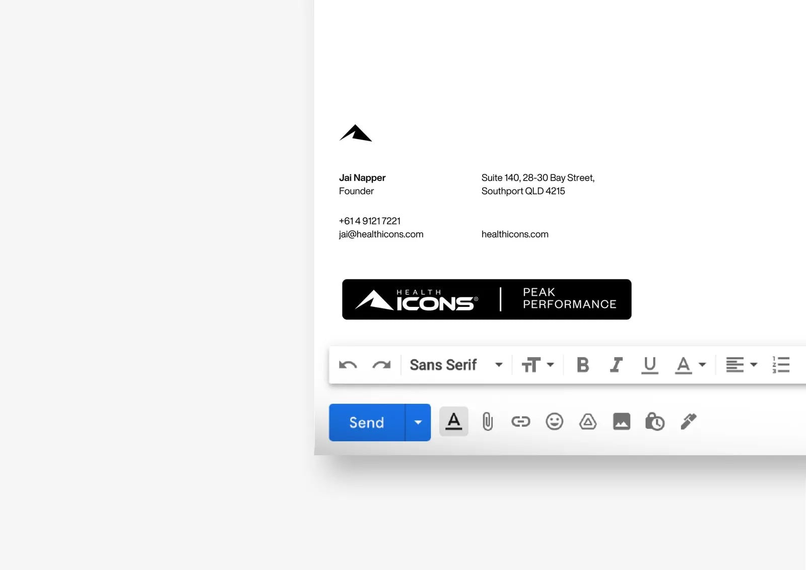The image size is (806, 570).
Task: Redo the last edit
Action: pyautogui.click(x=381, y=365)
